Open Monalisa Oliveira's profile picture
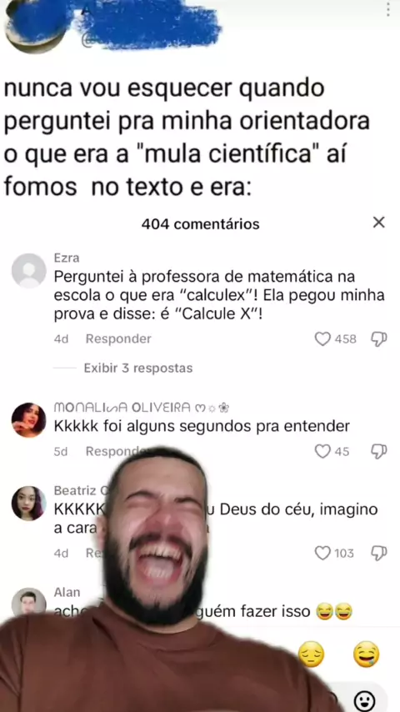 (28, 419)
